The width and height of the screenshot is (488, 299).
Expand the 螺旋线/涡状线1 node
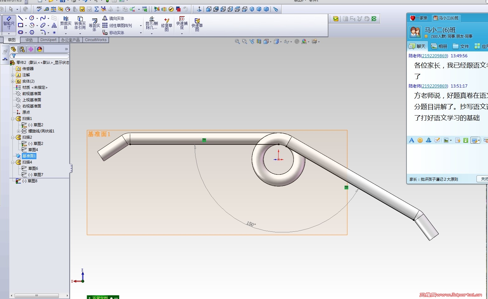tap(18, 131)
